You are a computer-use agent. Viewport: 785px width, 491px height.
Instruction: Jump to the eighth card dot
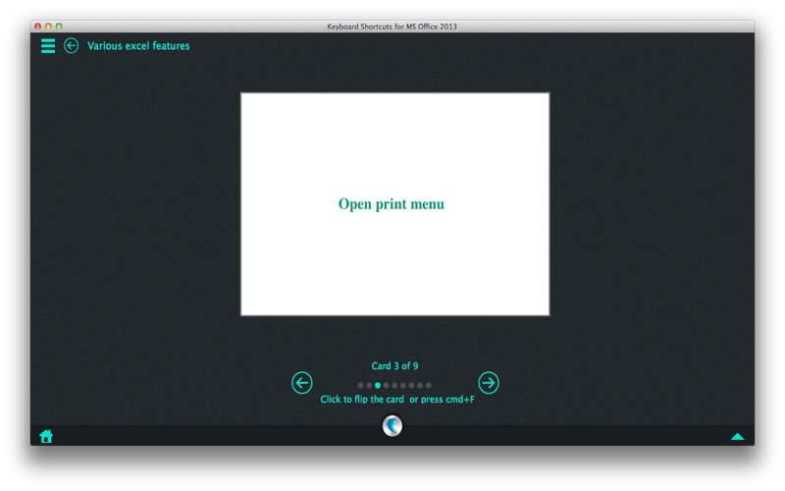[x=420, y=385]
